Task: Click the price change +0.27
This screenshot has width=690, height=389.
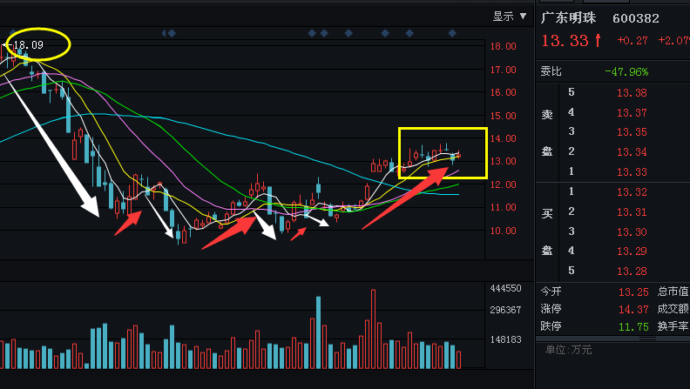Action: pos(632,40)
